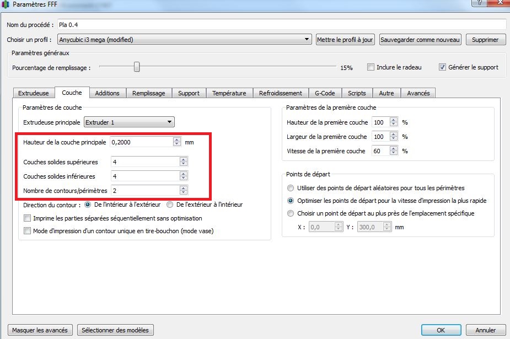Image resolution: width=510 pixels, height=339 pixels.
Task: Switch to the Extrudeuse tab
Action: (34, 93)
